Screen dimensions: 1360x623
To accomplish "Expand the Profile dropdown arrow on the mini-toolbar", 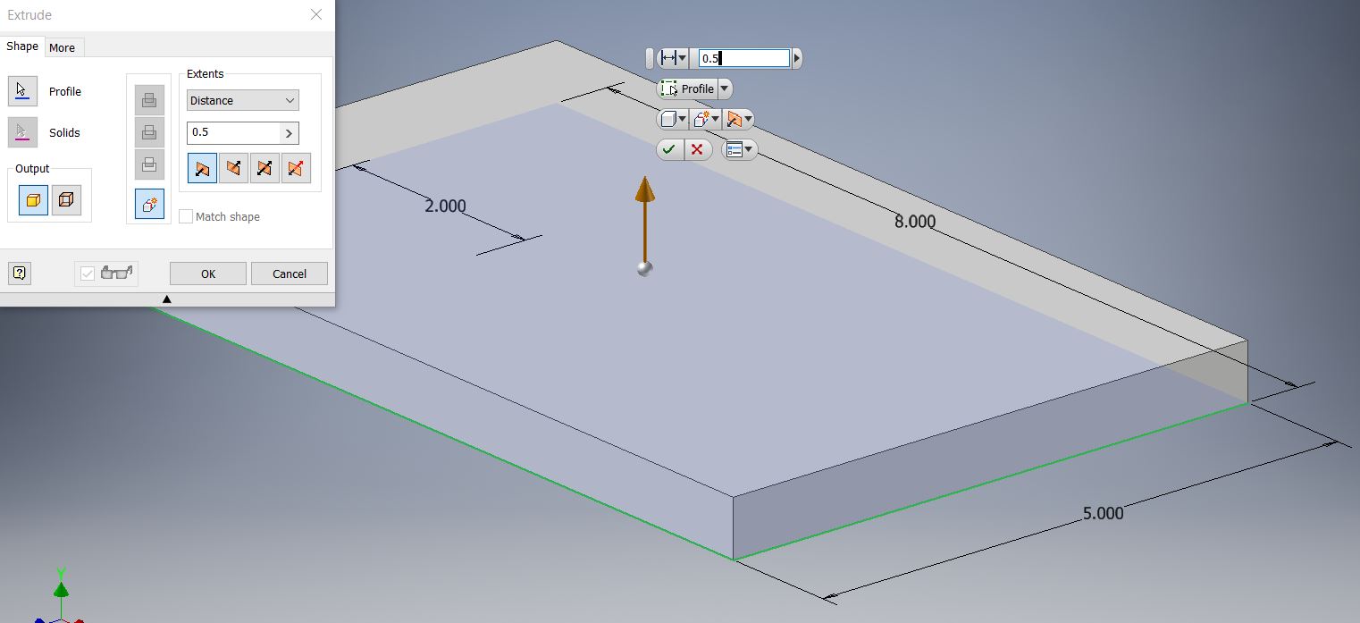I will [724, 88].
